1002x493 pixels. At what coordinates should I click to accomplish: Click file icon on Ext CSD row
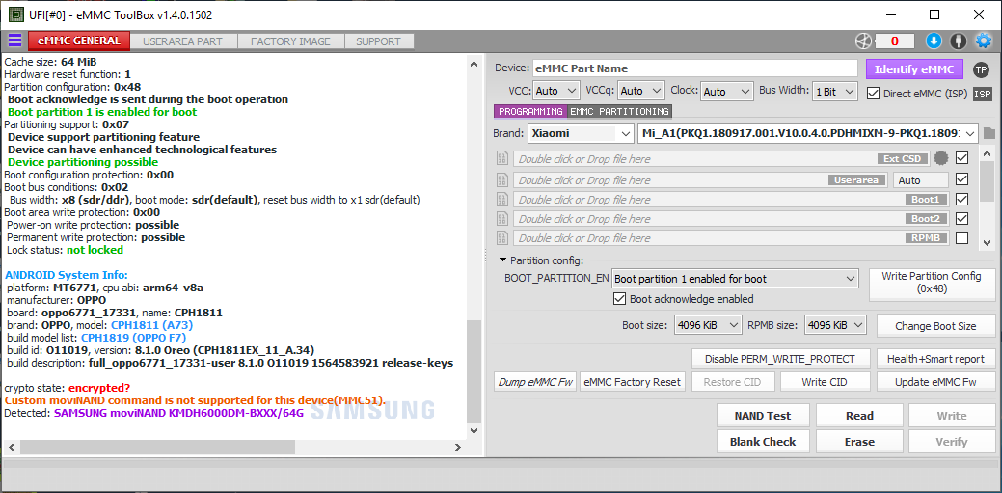[501, 158]
